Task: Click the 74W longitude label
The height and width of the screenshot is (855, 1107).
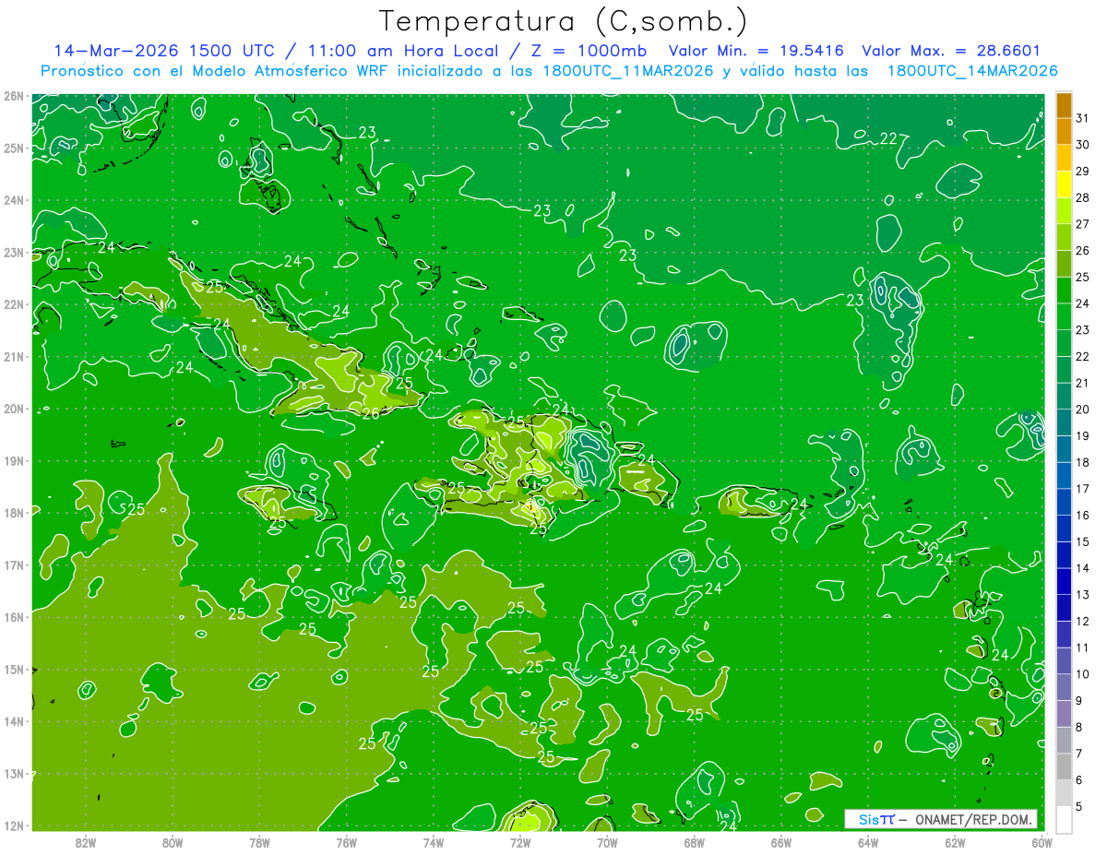Action: pyautogui.click(x=433, y=842)
